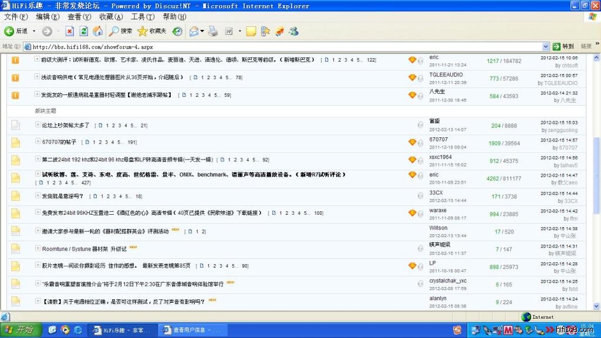Image resolution: width=601 pixels, height=338 pixels.
Task: Open the Messenger icon in toolbar
Action: pyautogui.click(x=293, y=31)
